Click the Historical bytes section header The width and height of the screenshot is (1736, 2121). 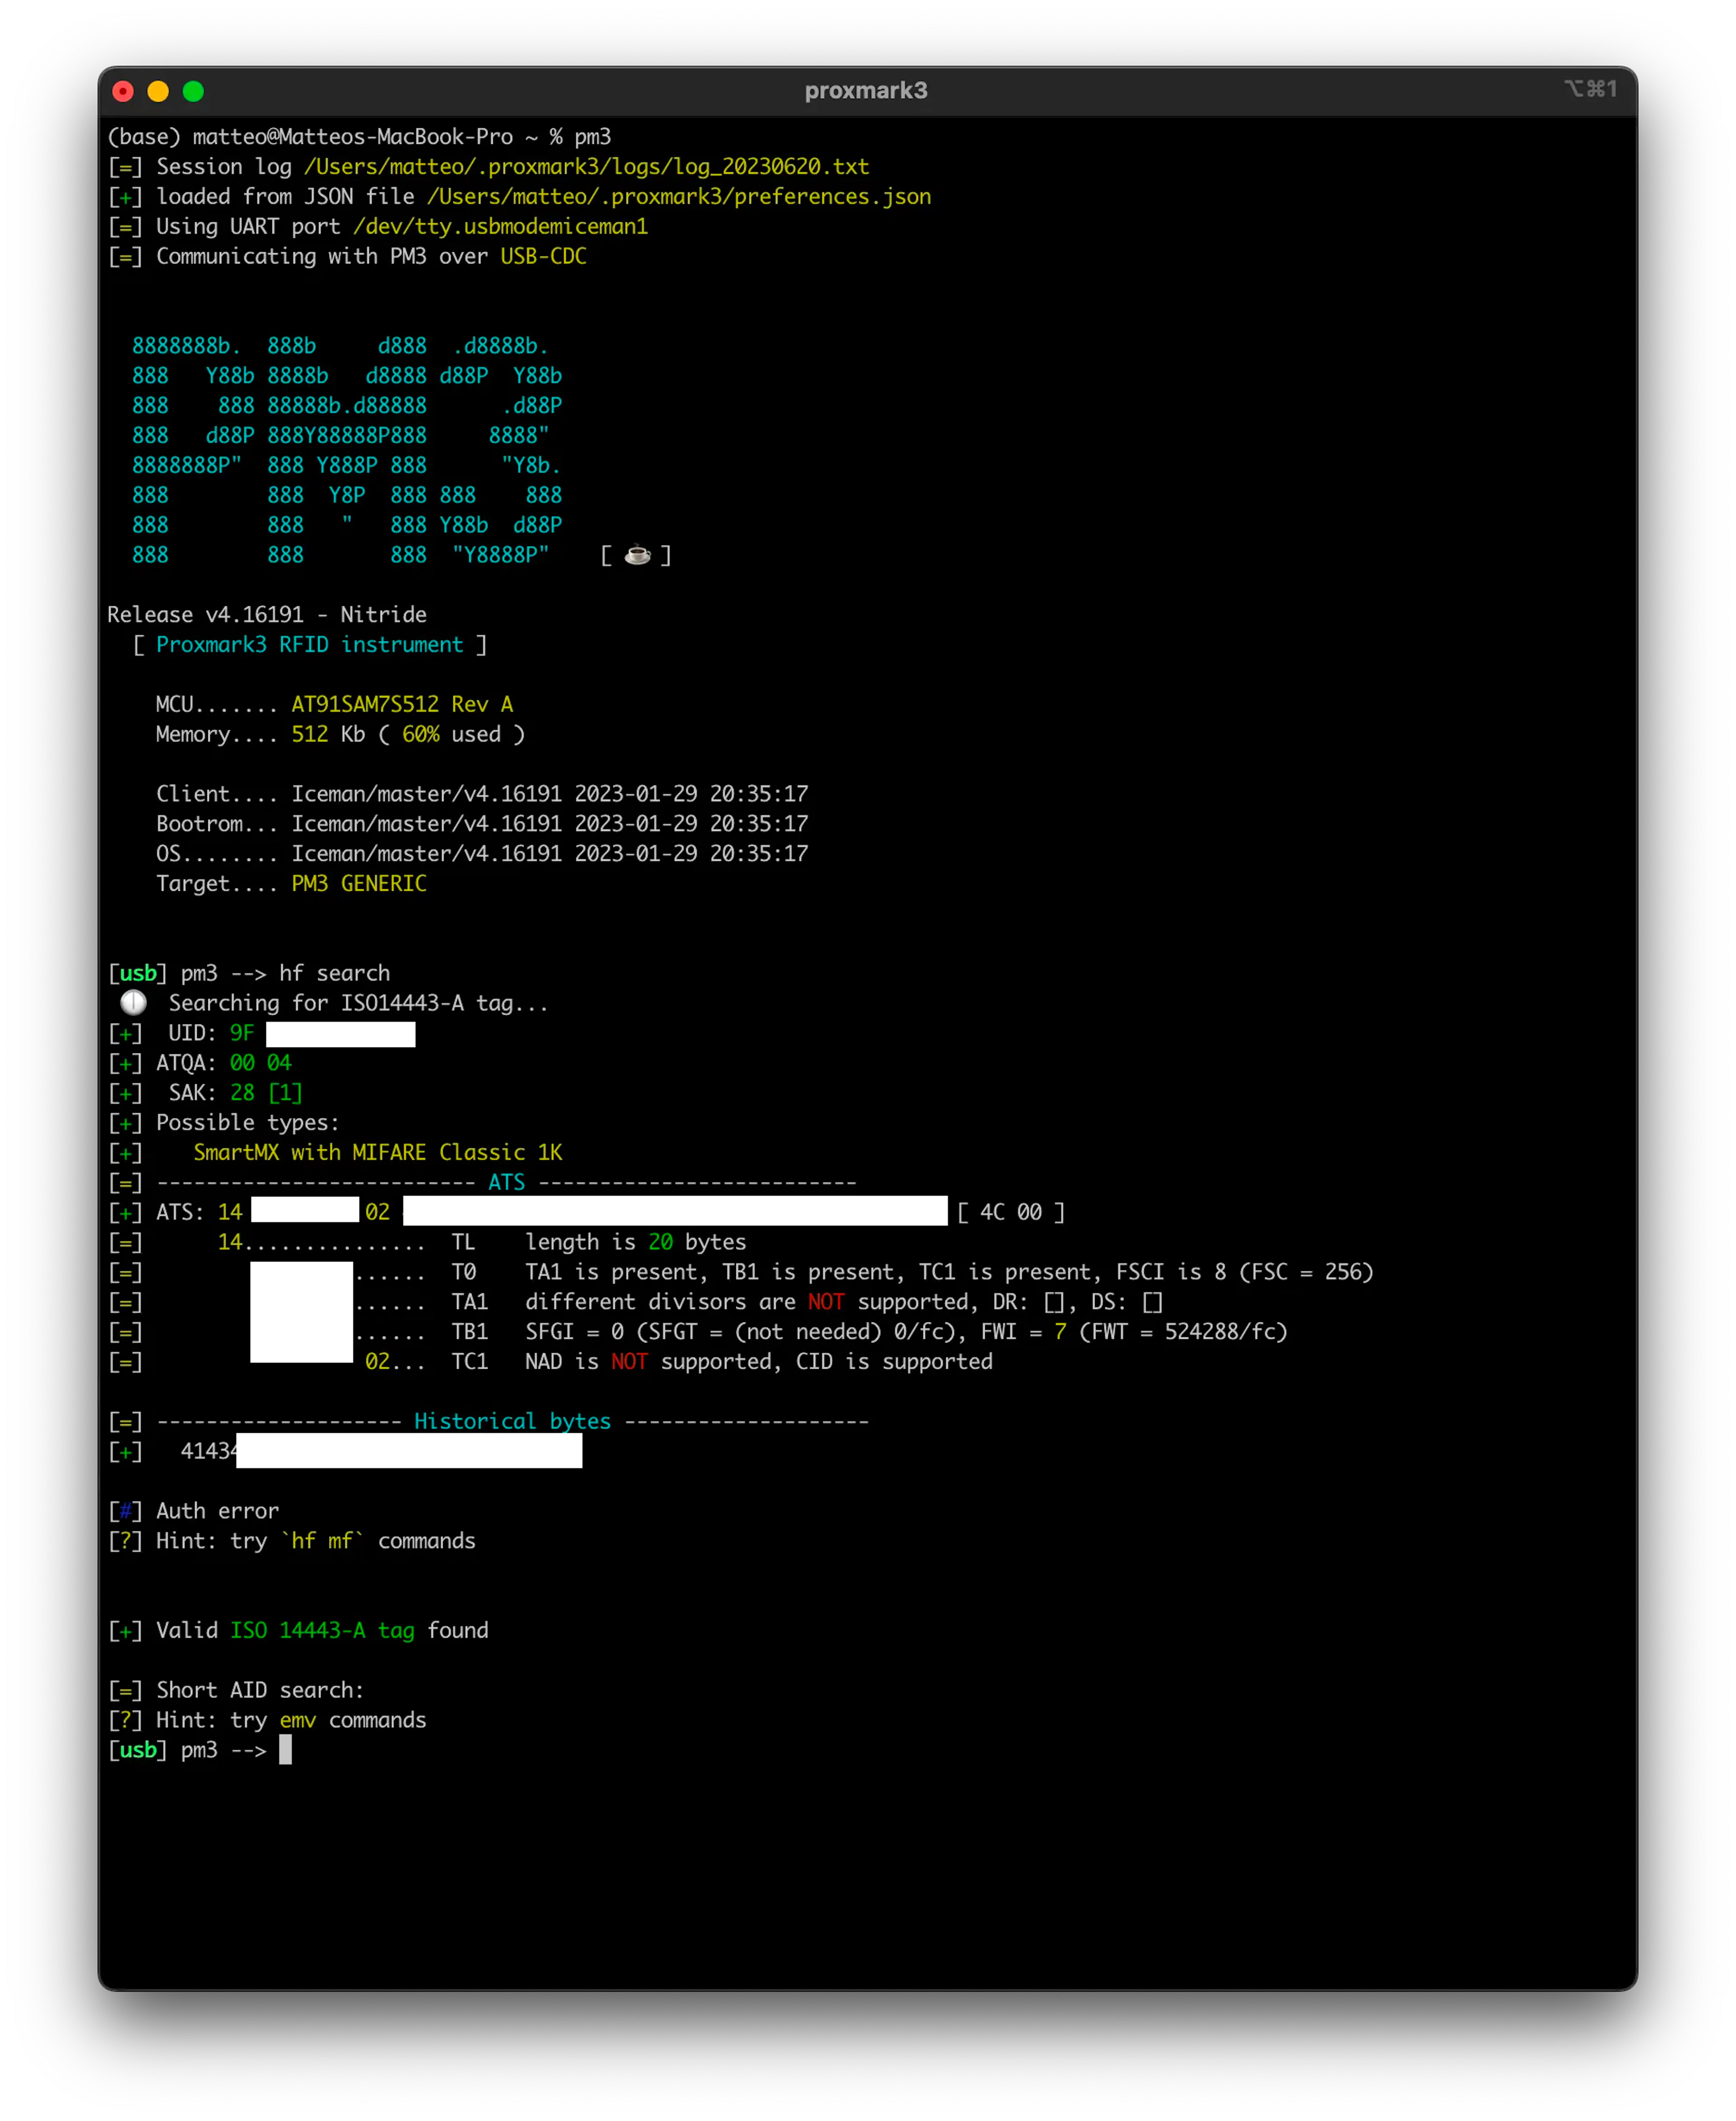click(x=512, y=1422)
